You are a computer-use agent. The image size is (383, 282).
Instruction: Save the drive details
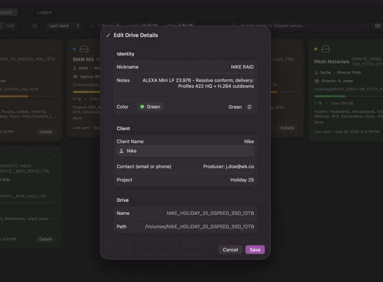click(255, 250)
